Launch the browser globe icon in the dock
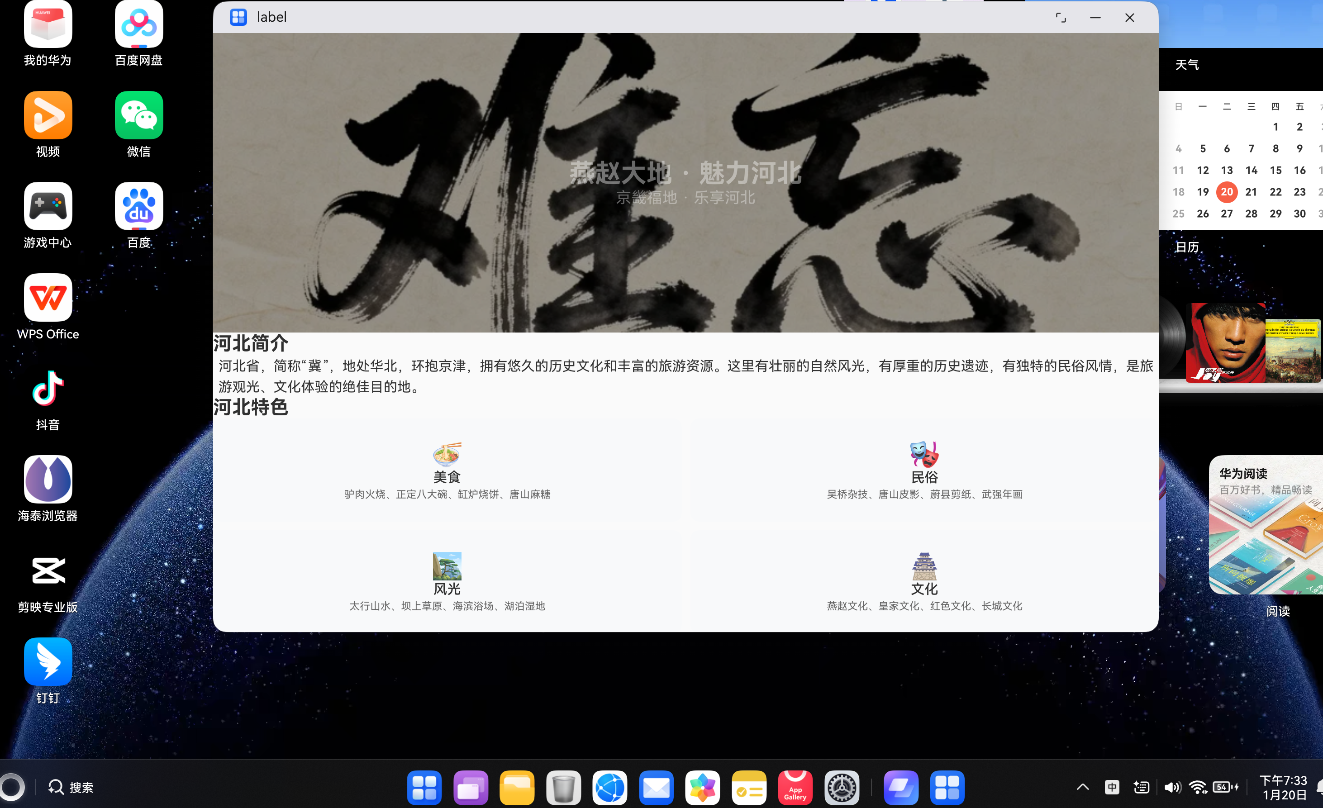Viewport: 1323px width, 808px height. 610,787
